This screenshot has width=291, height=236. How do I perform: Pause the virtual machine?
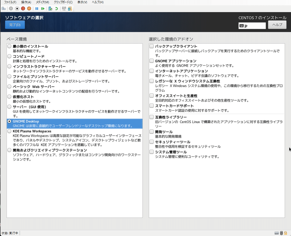coord(37,9)
